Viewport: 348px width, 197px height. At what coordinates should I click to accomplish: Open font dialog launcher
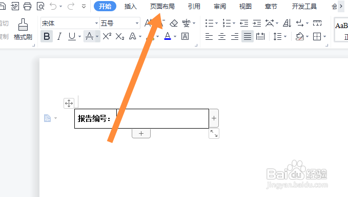[196, 45]
